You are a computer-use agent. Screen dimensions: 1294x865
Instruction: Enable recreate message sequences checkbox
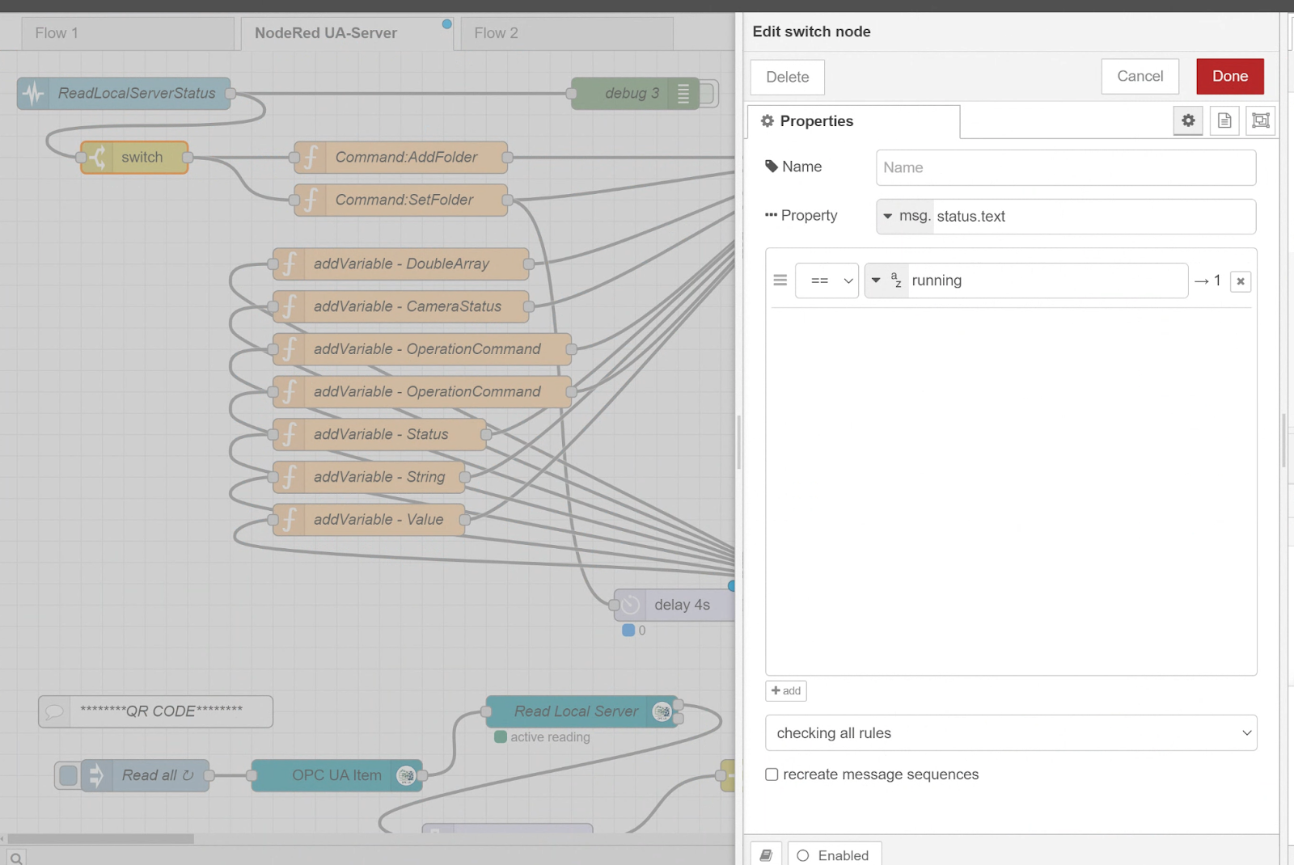(x=772, y=774)
